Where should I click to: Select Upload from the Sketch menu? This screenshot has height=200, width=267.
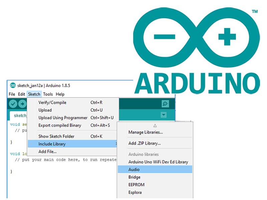(x=45, y=110)
